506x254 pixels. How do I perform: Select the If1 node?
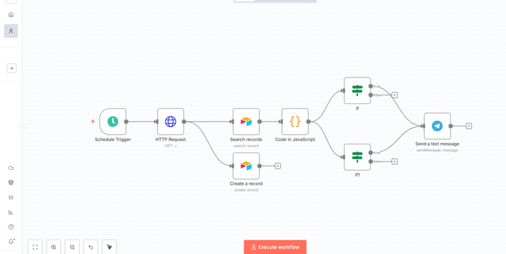(357, 157)
